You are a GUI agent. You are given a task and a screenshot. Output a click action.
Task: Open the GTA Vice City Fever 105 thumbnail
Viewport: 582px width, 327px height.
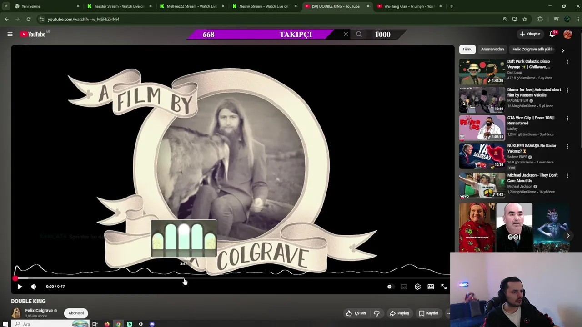click(482, 128)
